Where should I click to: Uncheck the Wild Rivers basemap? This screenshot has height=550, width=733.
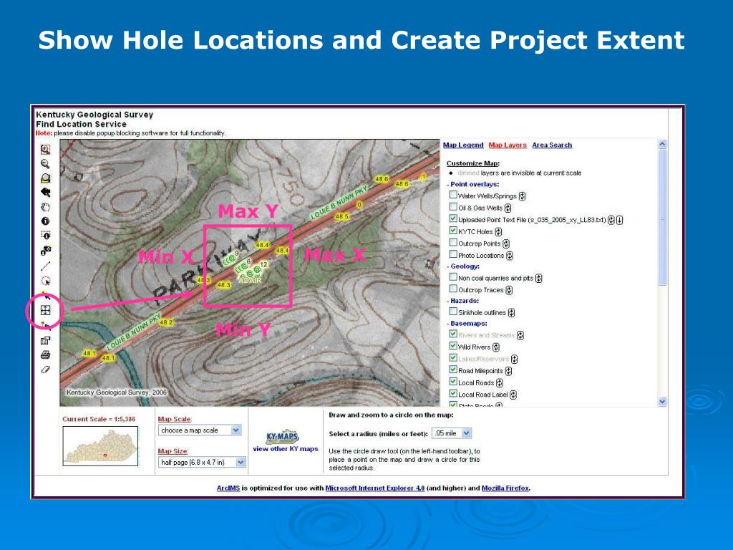(453, 346)
